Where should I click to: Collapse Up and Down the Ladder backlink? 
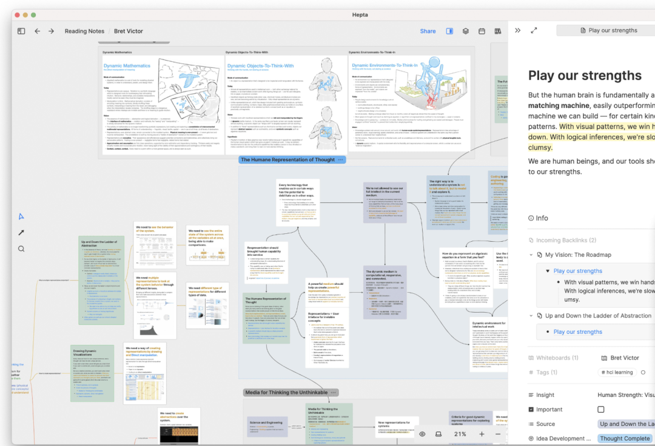(x=531, y=316)
